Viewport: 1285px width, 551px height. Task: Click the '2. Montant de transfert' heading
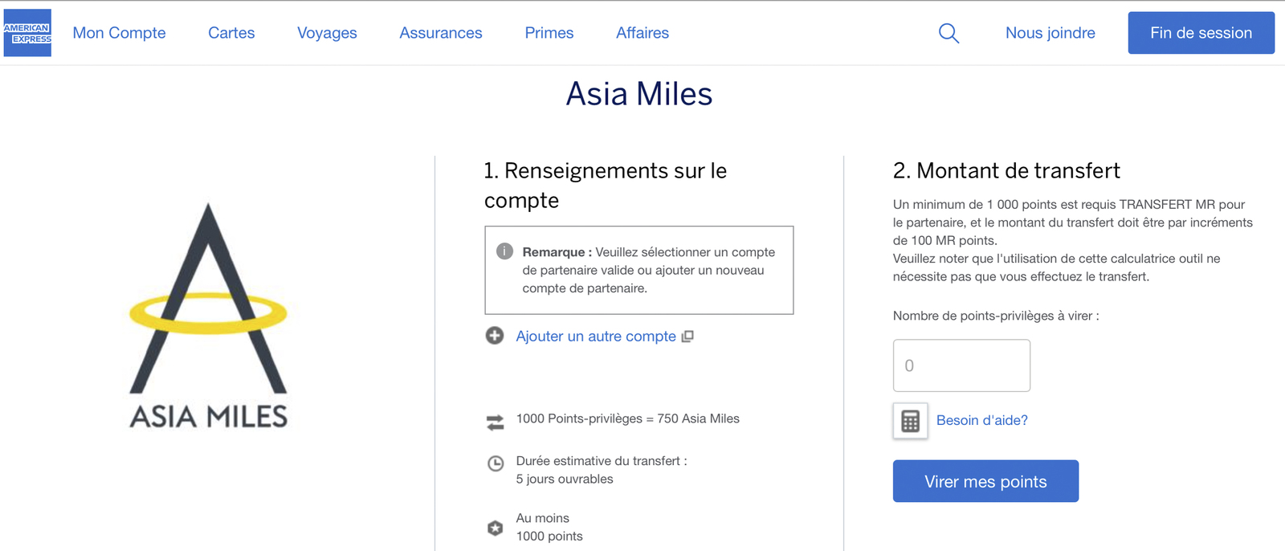pos(1006,170)
